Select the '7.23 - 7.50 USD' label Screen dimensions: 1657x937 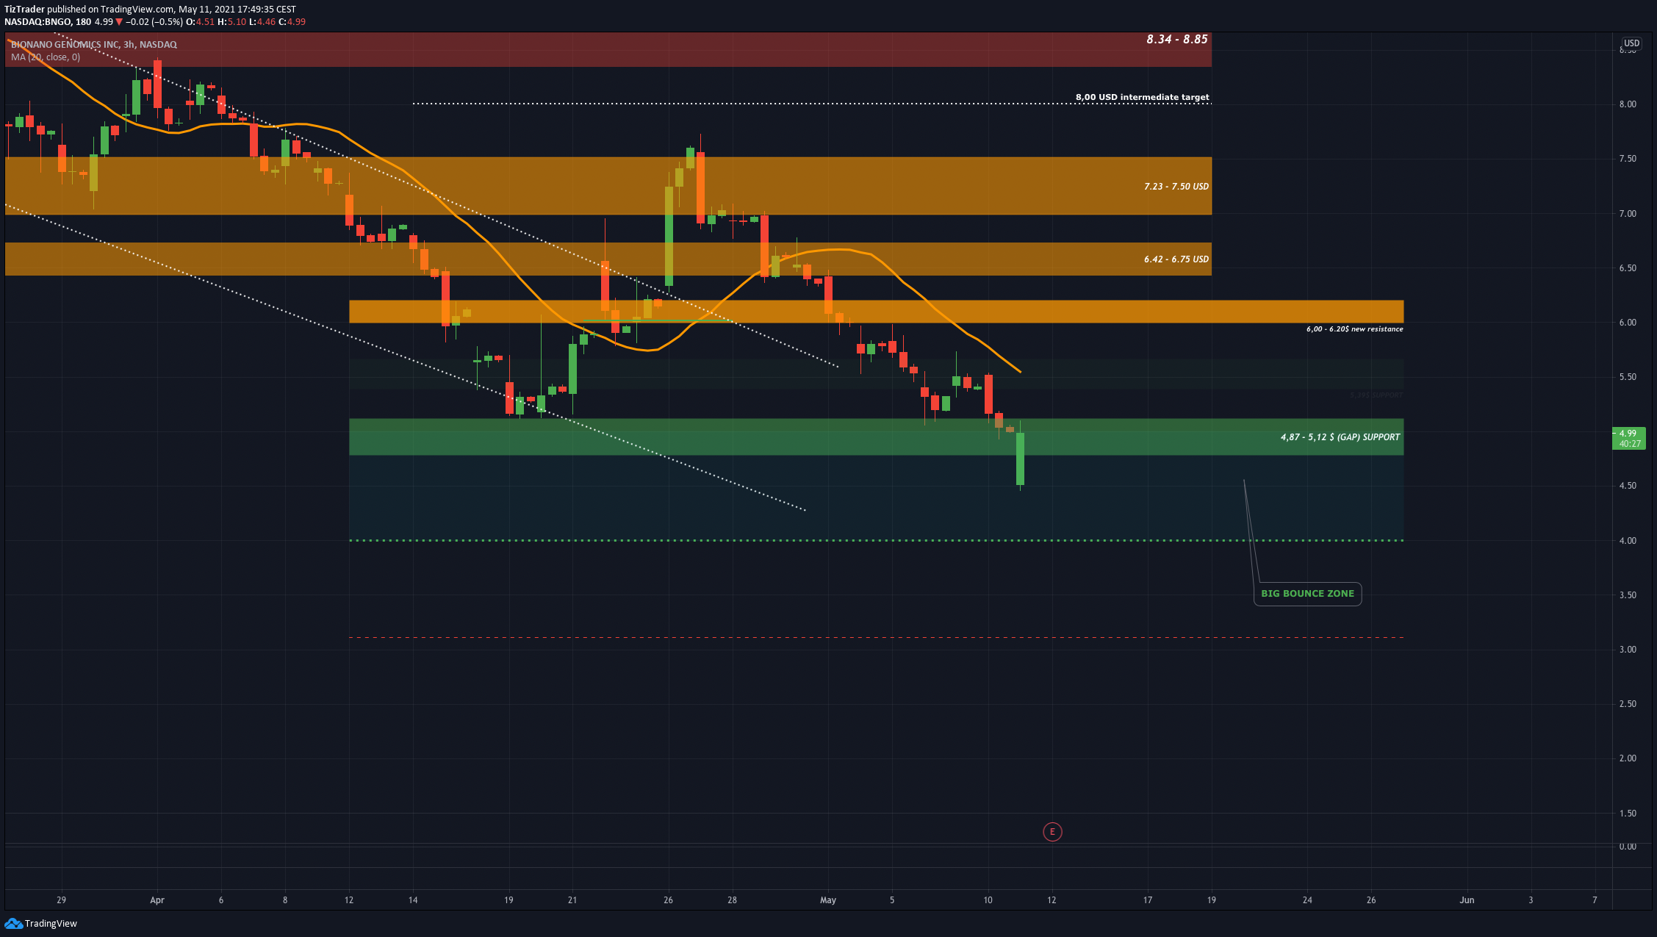[1176, 187]
